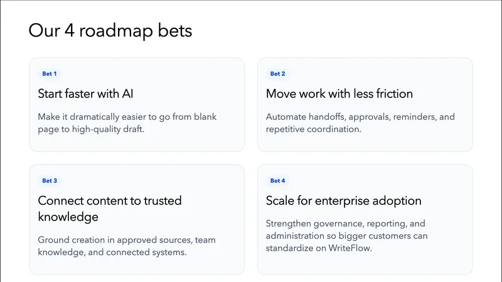Select the "Move work with less friction" heading
Viewport: 502px width, 282px height.
339,94
